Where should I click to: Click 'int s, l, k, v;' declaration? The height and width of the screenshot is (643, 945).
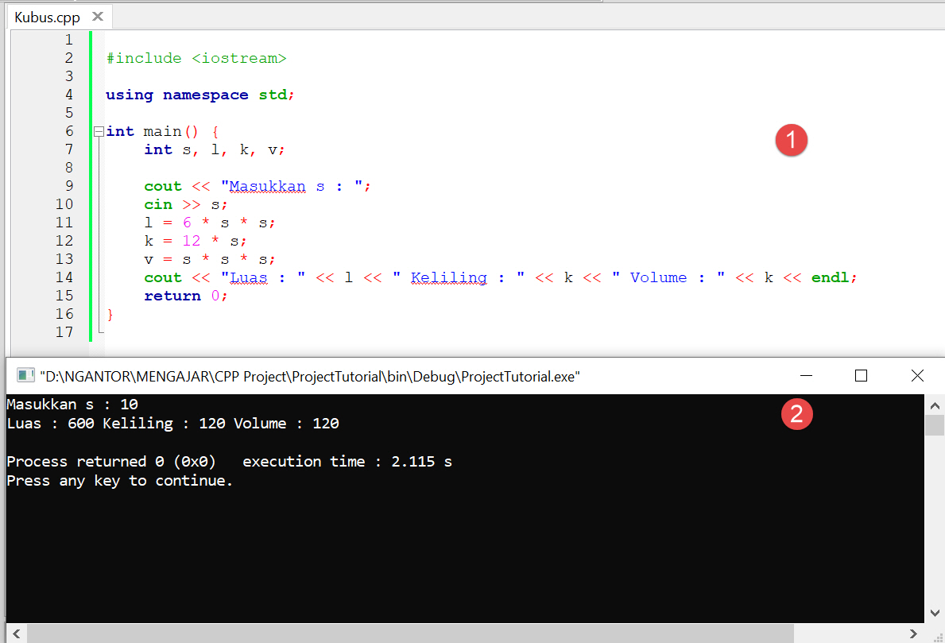pyautogui.click(x=214, y=150)
